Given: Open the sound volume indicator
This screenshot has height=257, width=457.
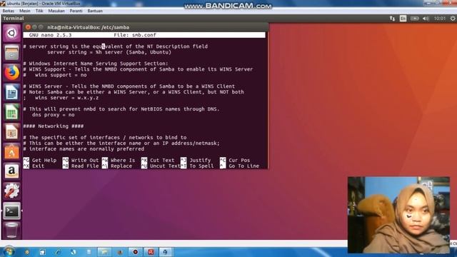Looking at the screenshot, I should coord(426,19).
